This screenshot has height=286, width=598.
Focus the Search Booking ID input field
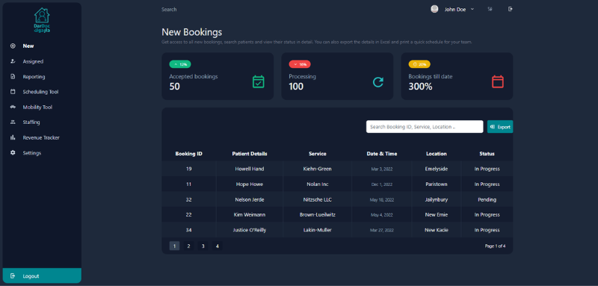(425, 127)
